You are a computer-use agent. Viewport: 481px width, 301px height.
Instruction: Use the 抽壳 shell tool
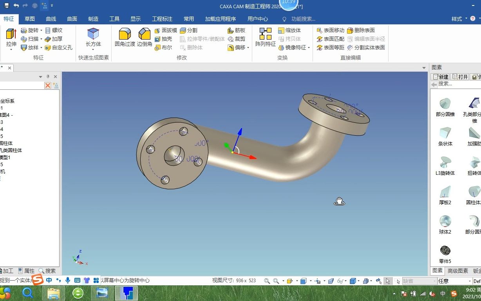(163, 39)
